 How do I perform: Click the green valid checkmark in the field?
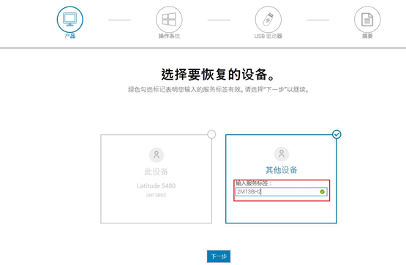point(322,192)
